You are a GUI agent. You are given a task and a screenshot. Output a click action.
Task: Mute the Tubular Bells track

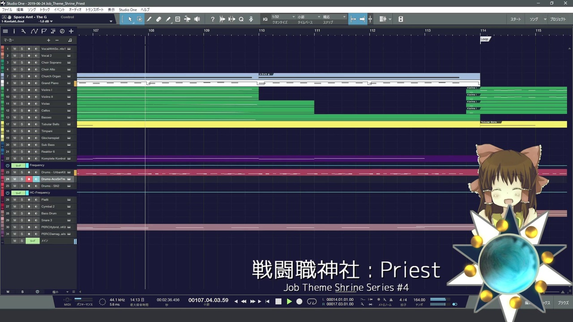click(x=14, y=124)
